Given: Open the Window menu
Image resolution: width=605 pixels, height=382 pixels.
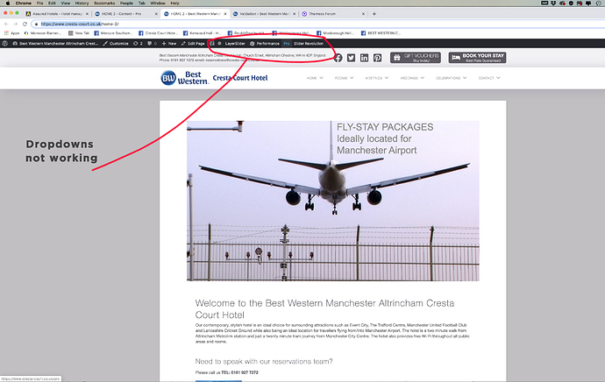Looking at the screenshot, I should coord(158,4).
